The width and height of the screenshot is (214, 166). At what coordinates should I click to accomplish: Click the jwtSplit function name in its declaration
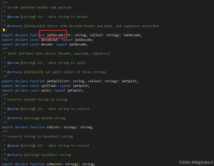(54, 81)
